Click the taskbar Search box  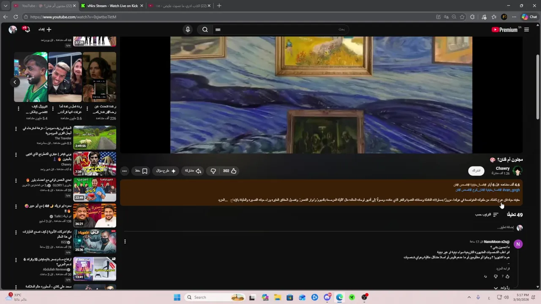pos(215,297)
